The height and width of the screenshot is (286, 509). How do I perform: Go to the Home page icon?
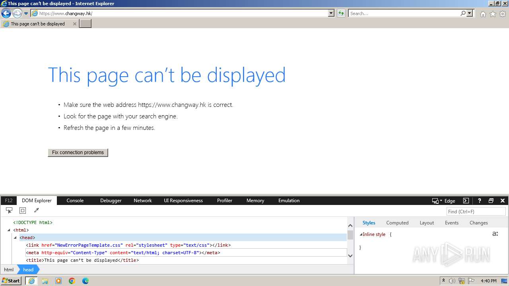(x=483, y=14)
